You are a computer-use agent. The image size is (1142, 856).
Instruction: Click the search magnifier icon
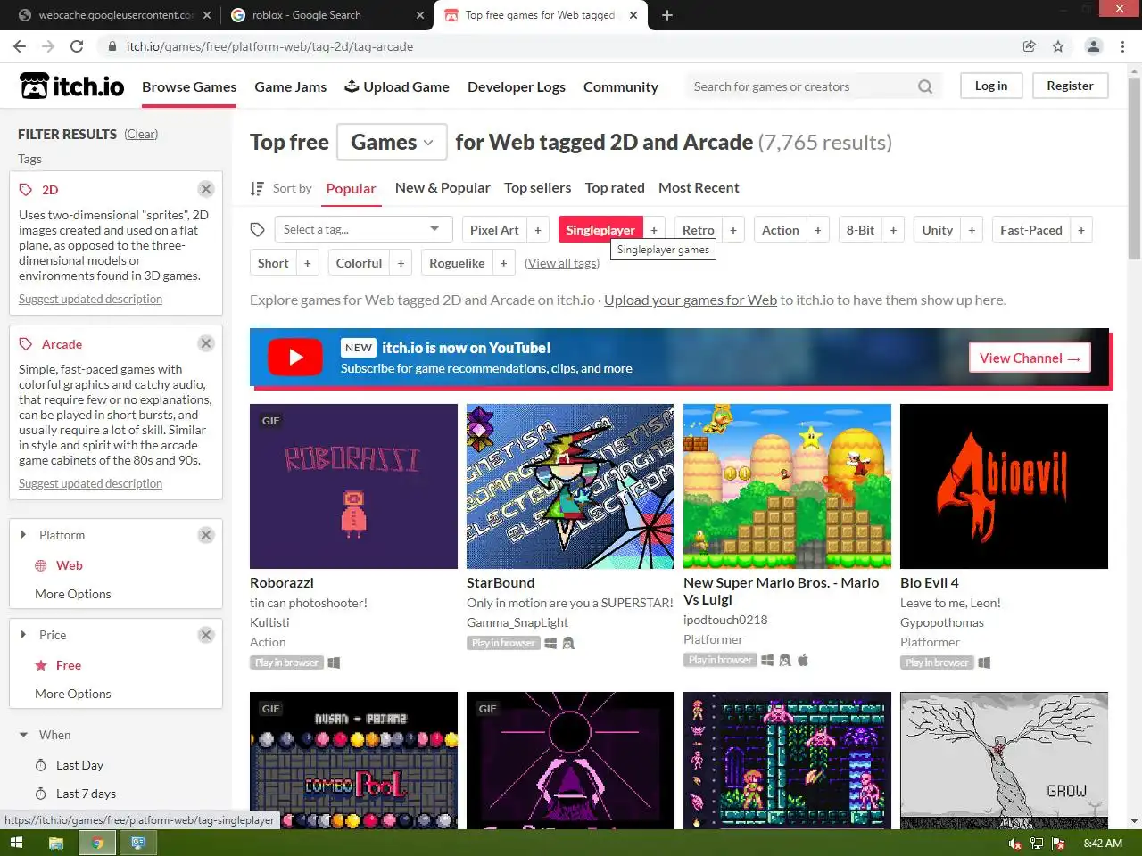[x=925, y=86]
